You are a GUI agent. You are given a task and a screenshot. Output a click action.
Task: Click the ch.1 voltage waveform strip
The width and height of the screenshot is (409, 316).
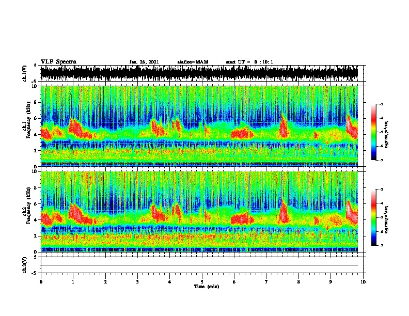(x=199, y=73)
